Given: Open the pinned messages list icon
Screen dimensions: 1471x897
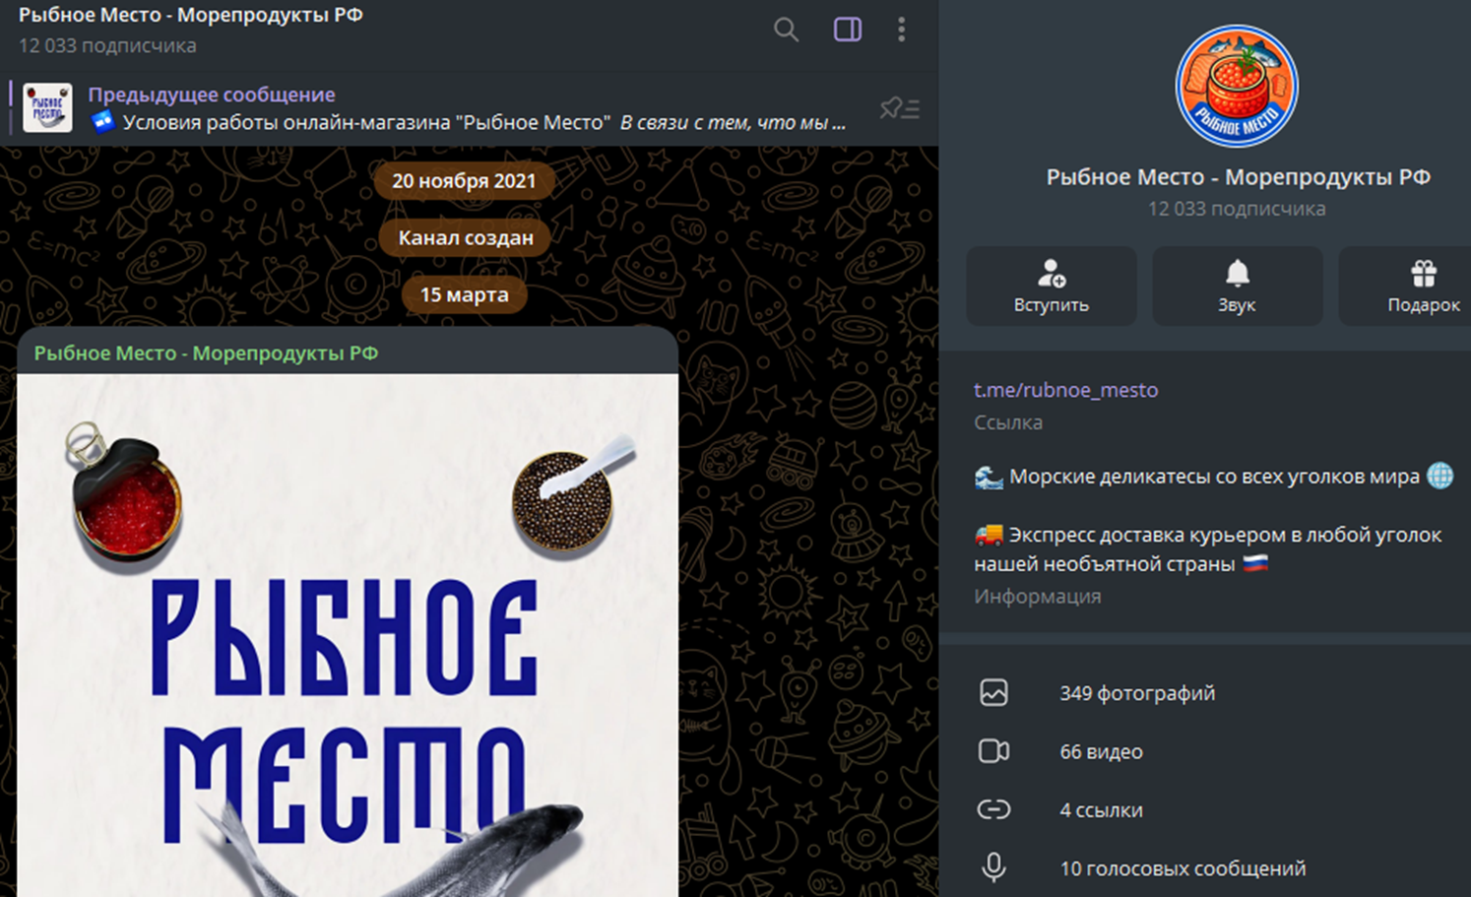Looking at the screenshot, I should coord(899,108).
